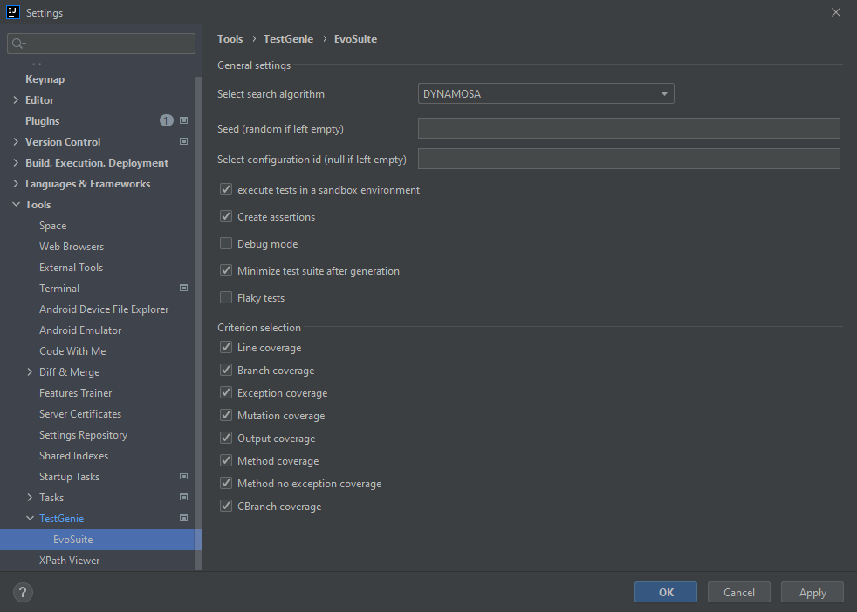This screenshot has width=857, height=612.
Task: Toggle Mutation coverage checkbox
Action: pyautogui.click(x=226, y=416)
